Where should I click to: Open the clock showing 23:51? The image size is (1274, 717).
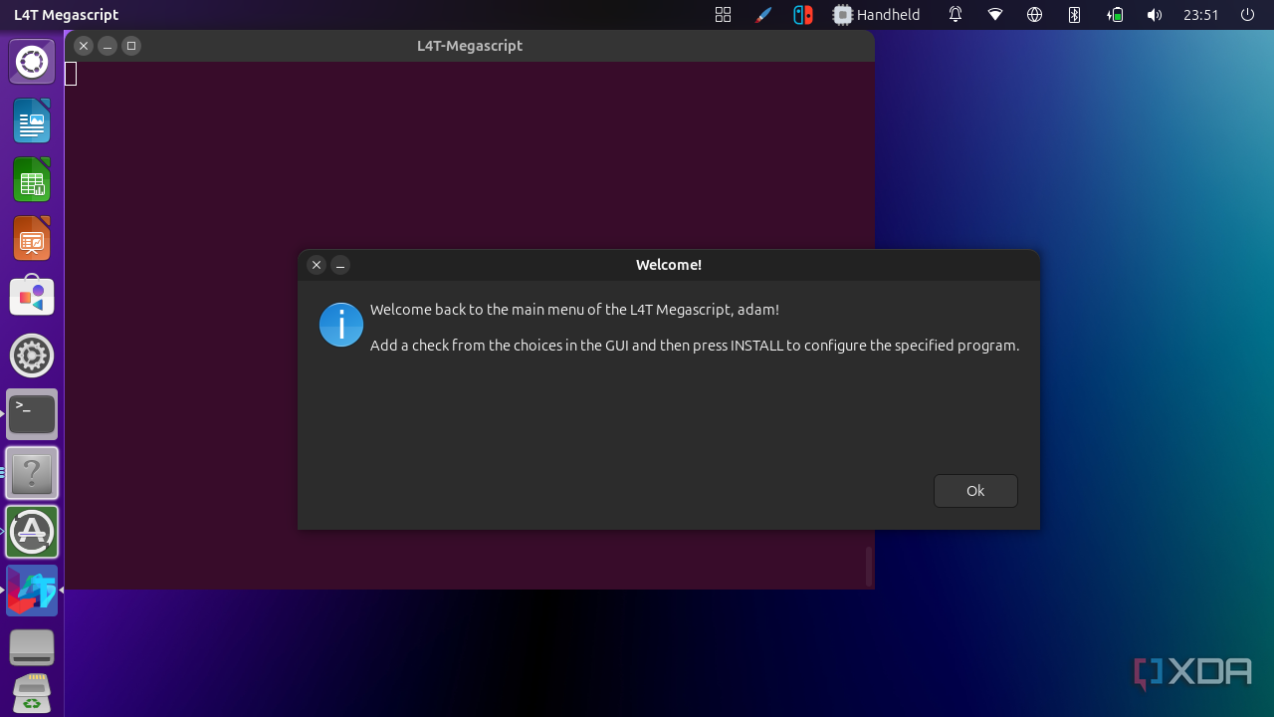[1200, 15]
